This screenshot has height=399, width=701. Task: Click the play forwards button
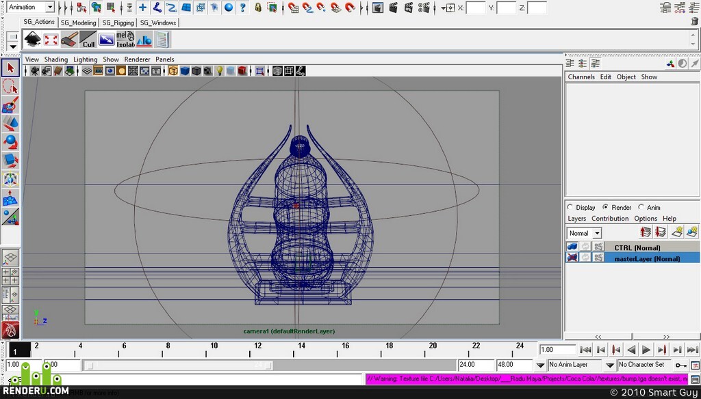pos(646,350)
